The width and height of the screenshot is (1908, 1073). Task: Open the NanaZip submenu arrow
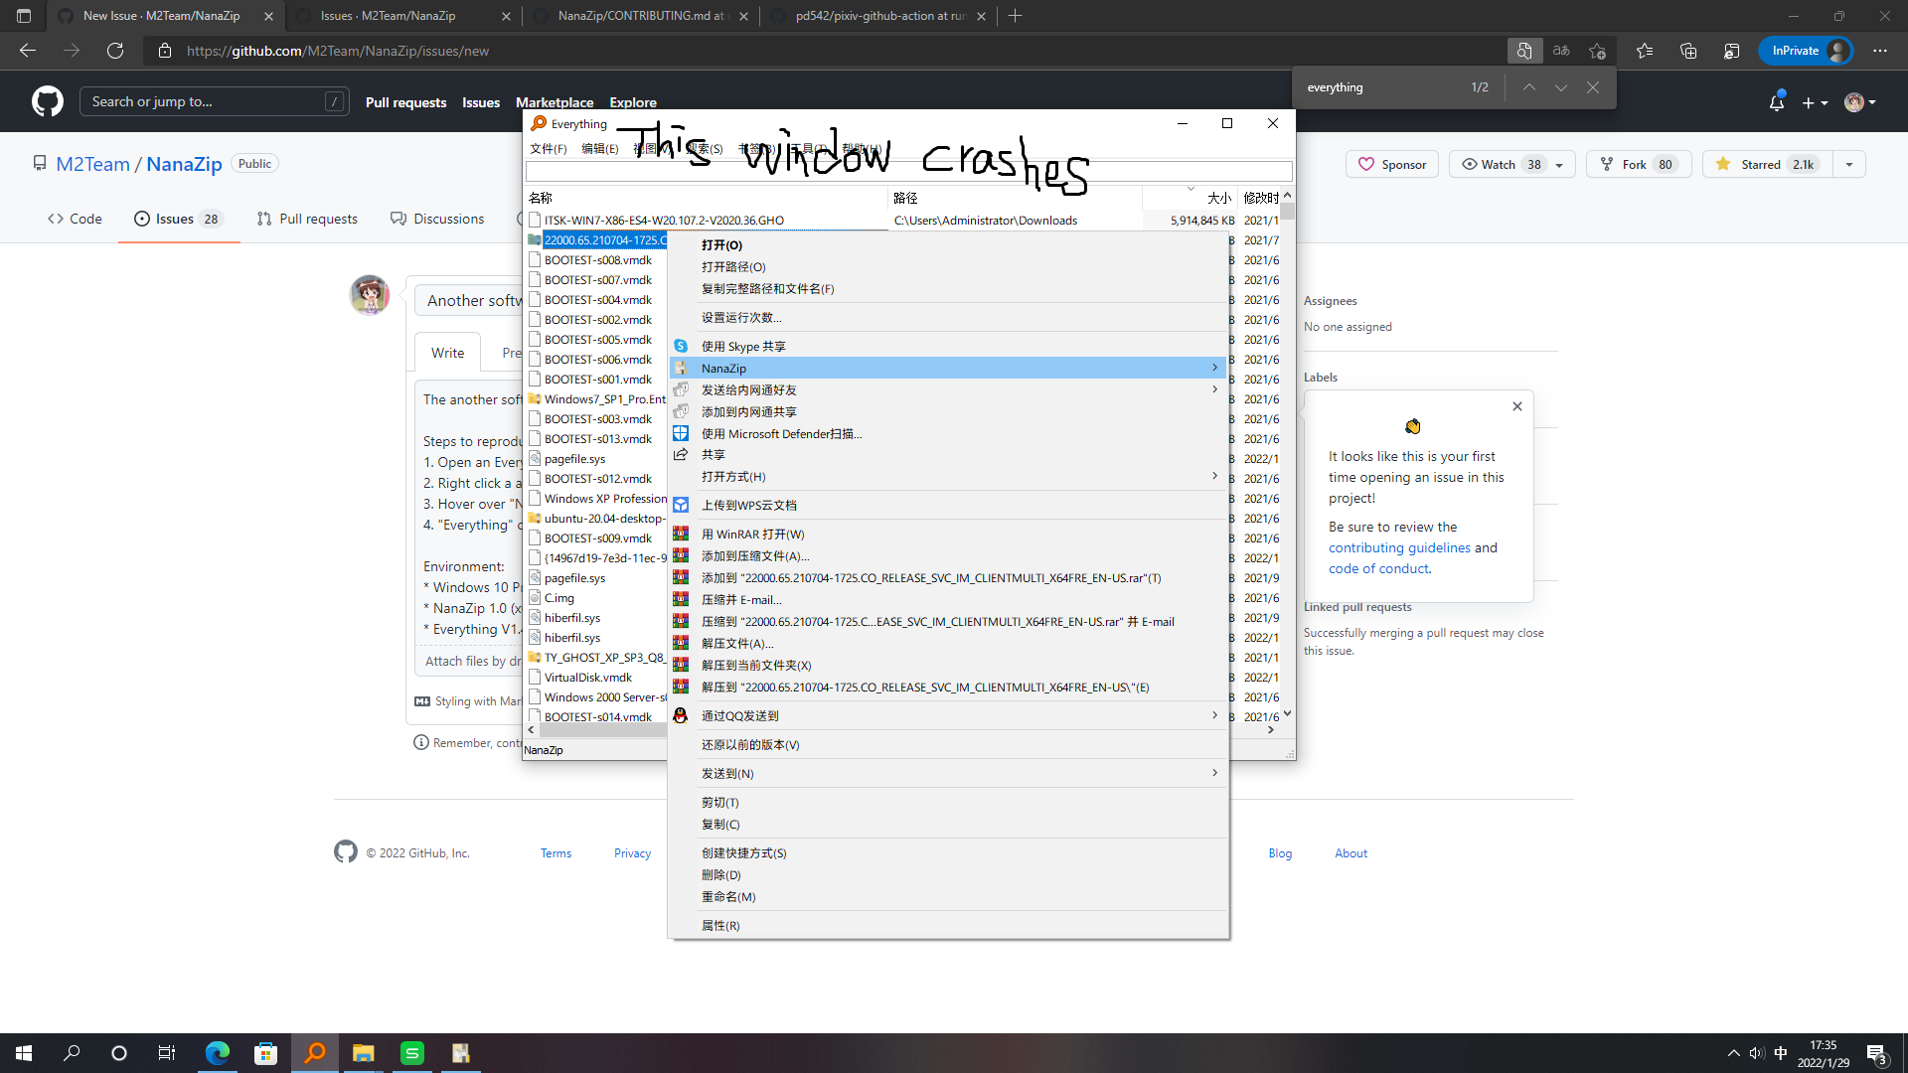coord(1213,367)
